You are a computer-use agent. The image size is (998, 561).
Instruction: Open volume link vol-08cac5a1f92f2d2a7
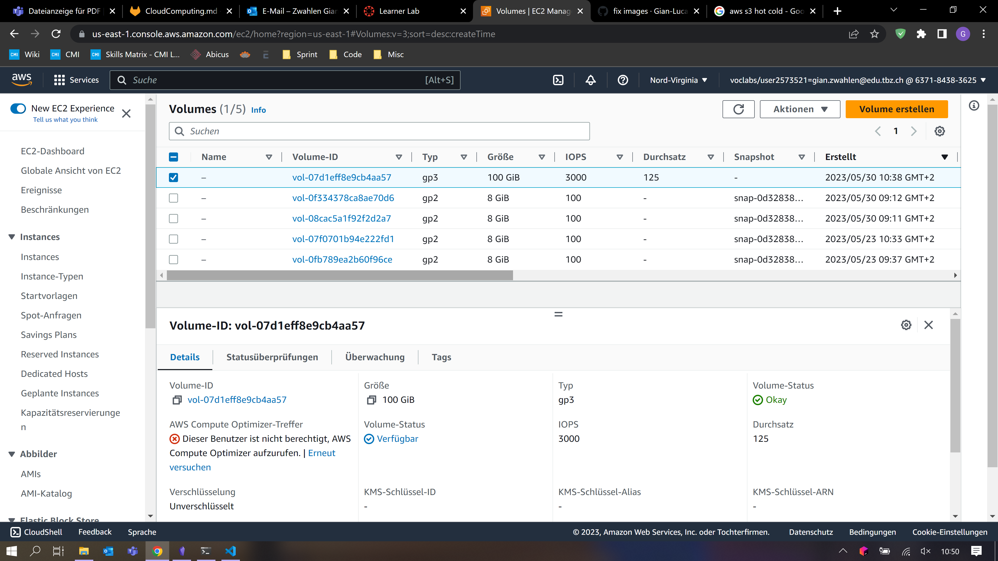tap(341, 219)
